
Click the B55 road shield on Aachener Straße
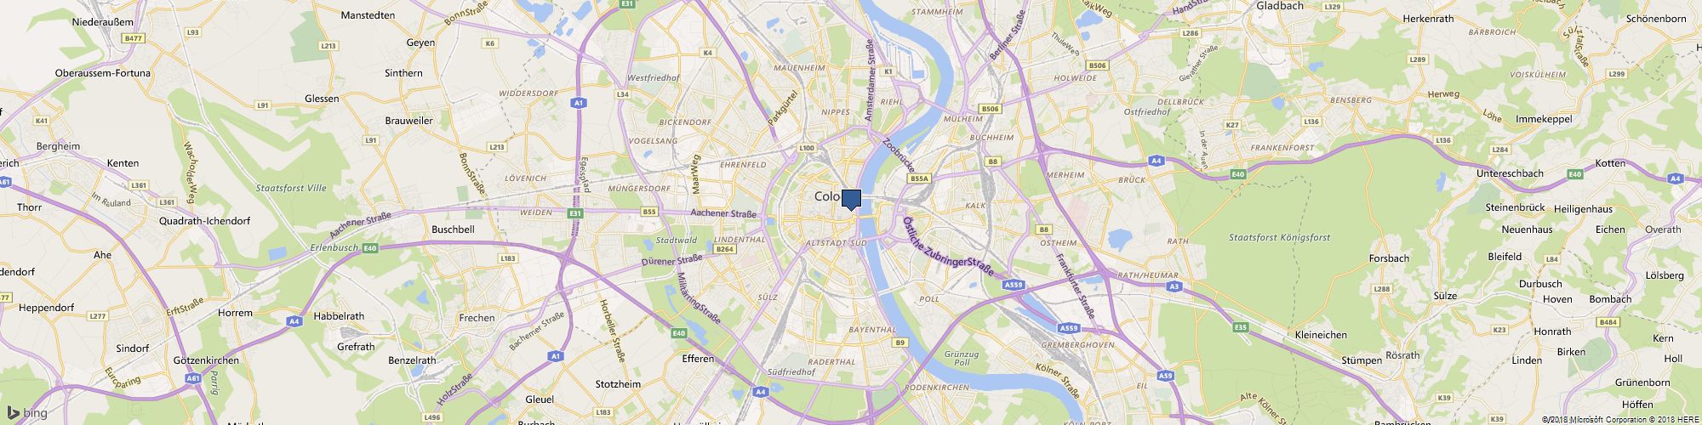click(x=649, y=212)
